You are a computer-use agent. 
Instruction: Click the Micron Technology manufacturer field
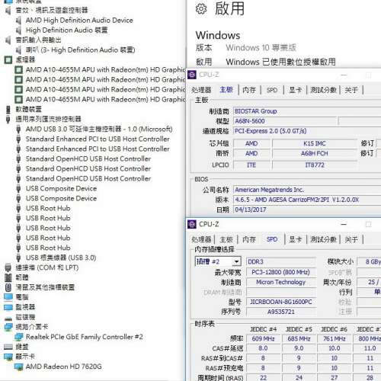(281, 282)
